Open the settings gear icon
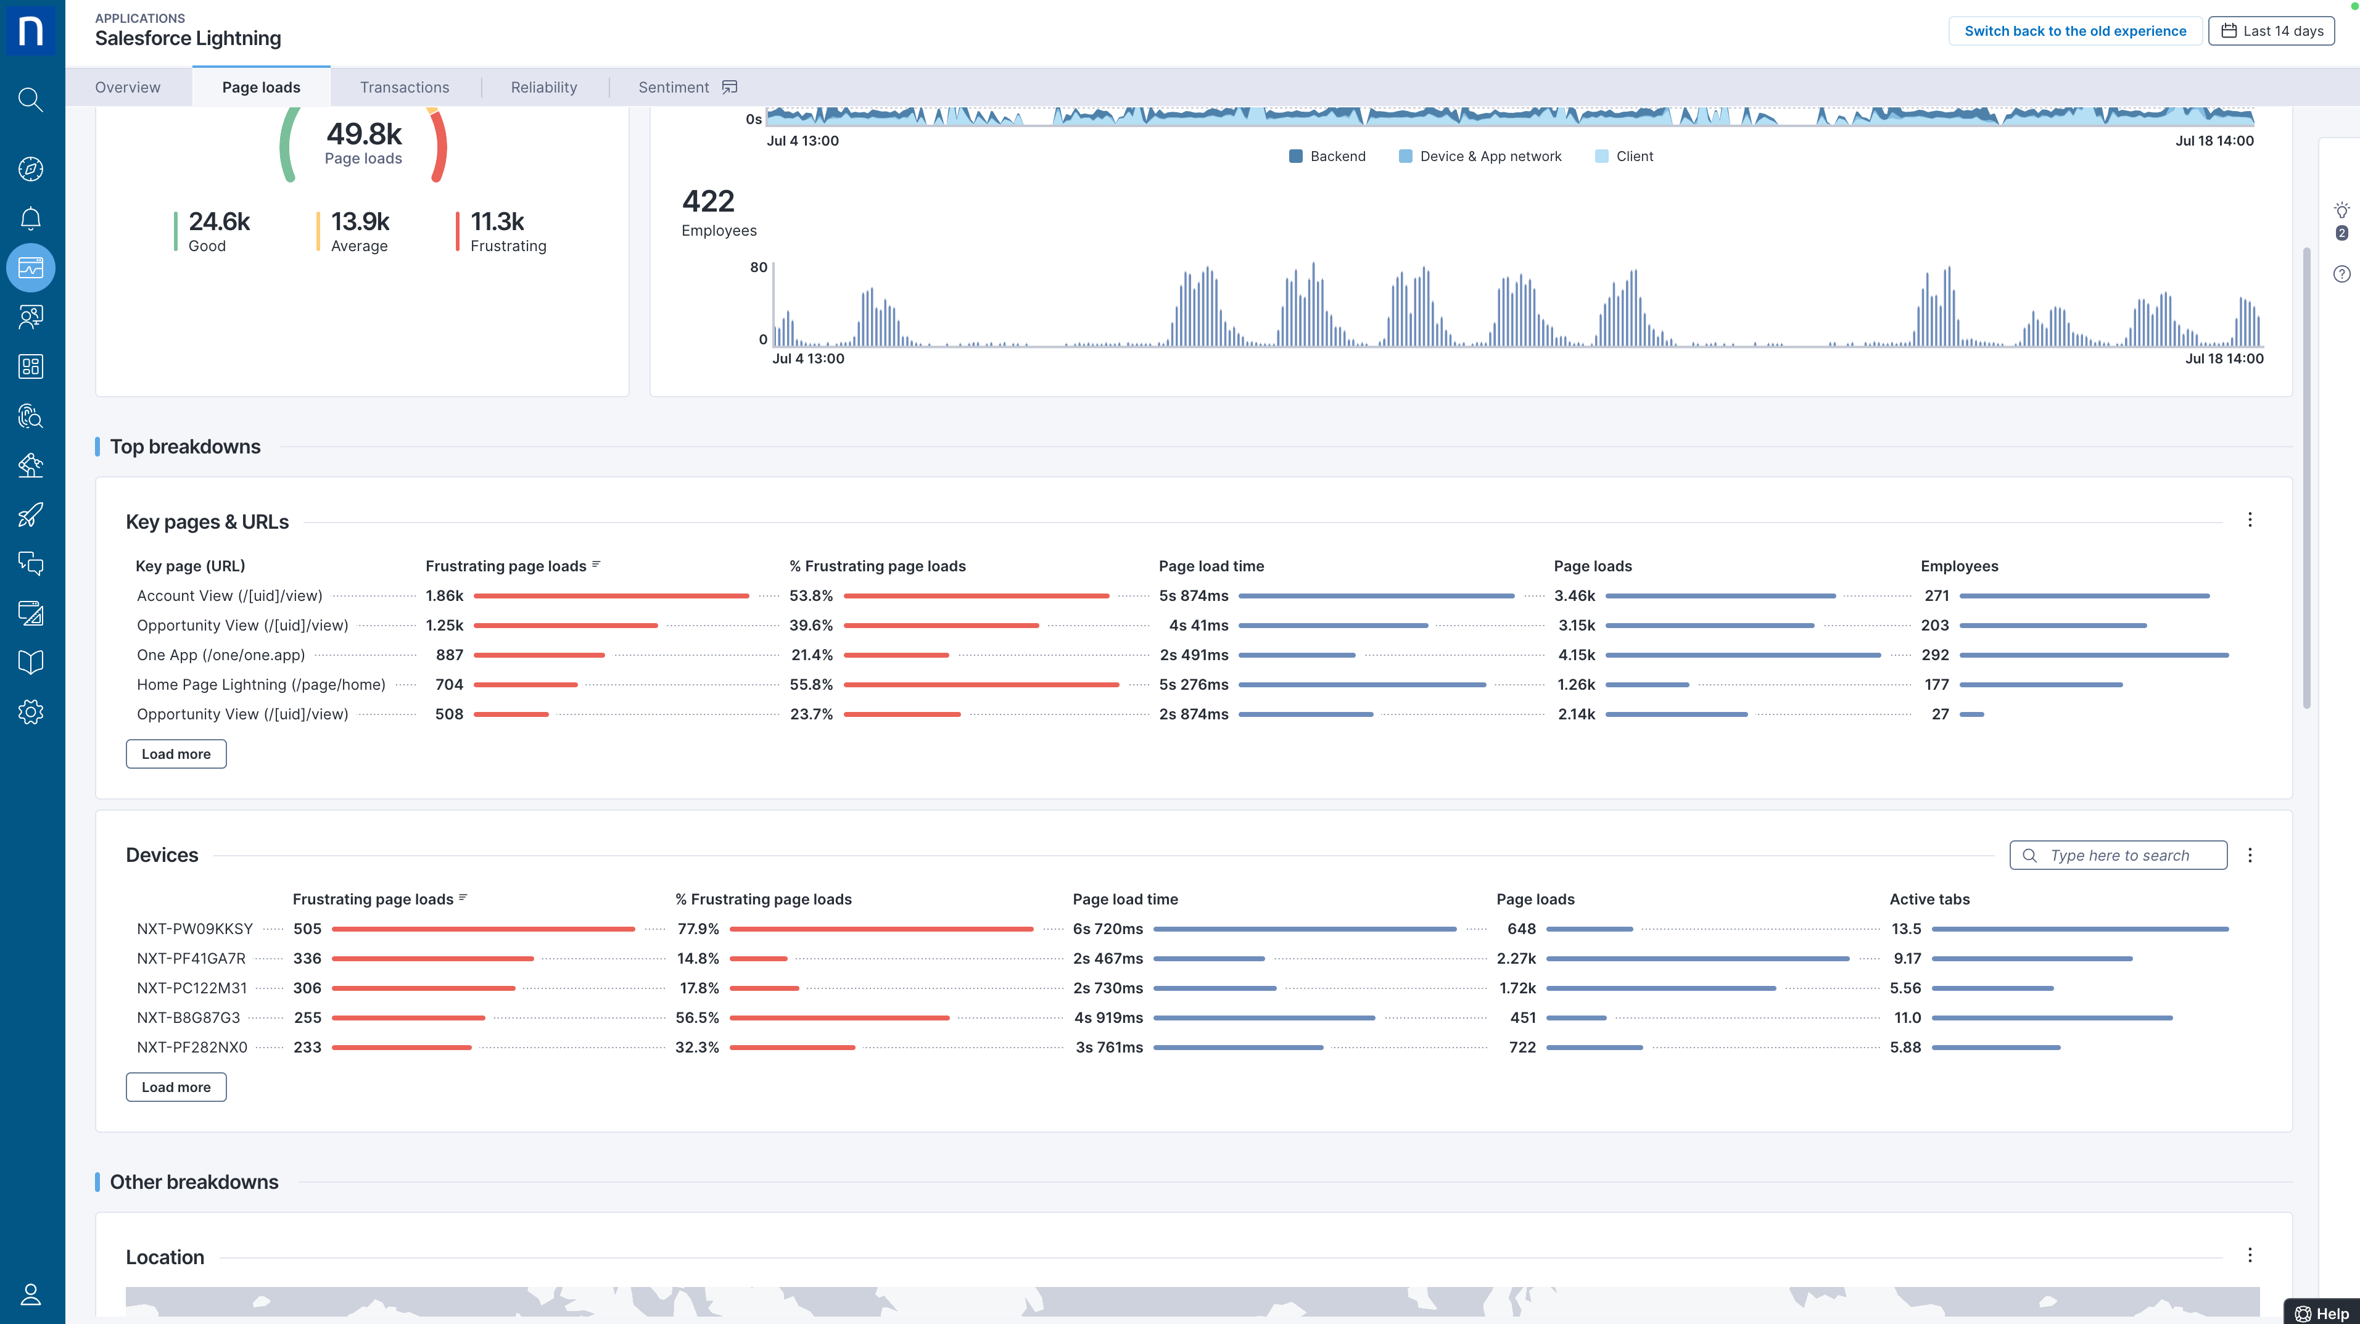Screen dimensions: 2360x1324 coord(30,712)
